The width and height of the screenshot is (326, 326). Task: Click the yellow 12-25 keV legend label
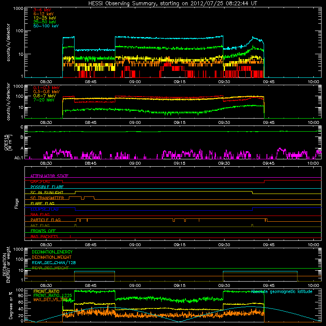[x=44, y=18]
